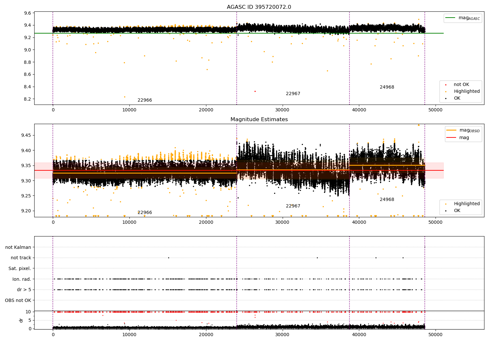489x342 pixels.
Task: Click the 30000 x-tick under Magnitude Estimates plot
Action: tap(282, 222)
